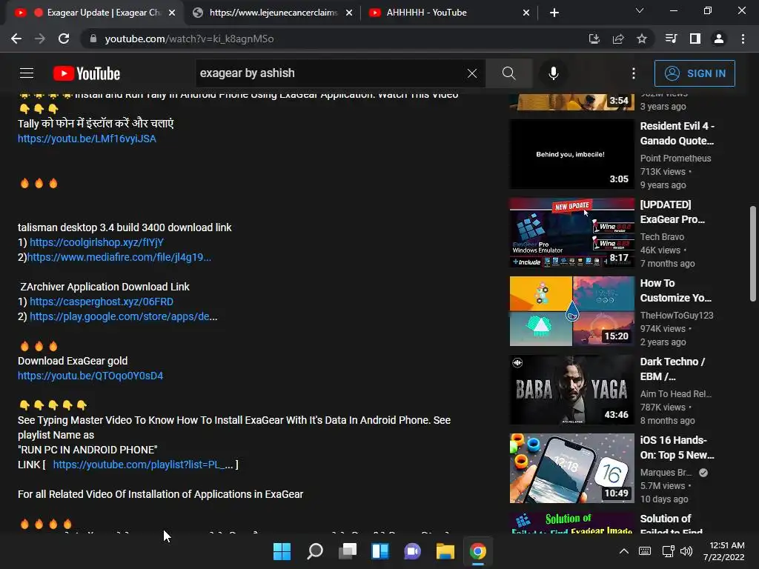Viewport: 759px width, 569px height.
Task: Open a new tab with the plus button
Action: 554,13
